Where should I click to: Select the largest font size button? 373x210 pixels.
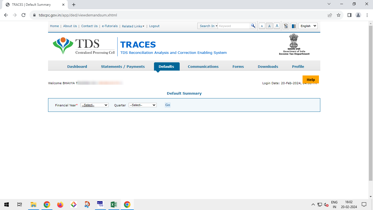[x=277, y=26]
